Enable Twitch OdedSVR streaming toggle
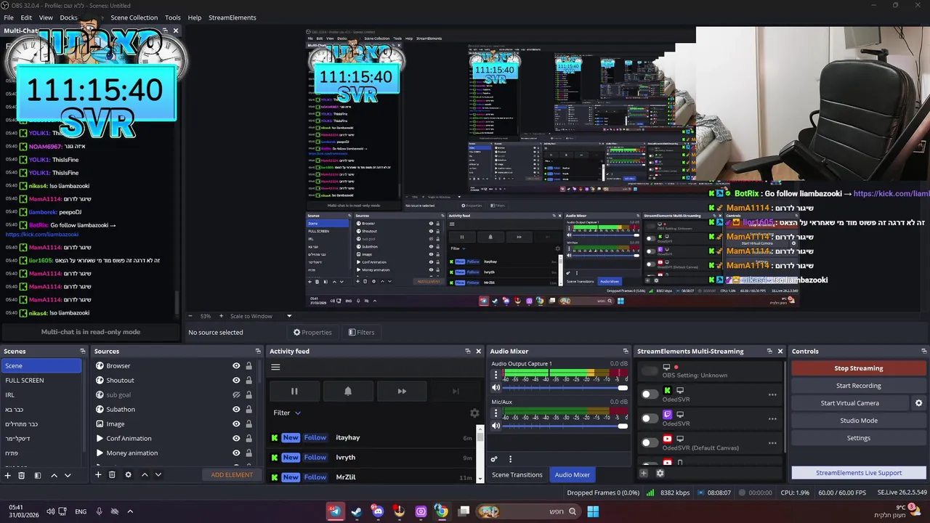The image size is (930, 523). pos(650,418)
